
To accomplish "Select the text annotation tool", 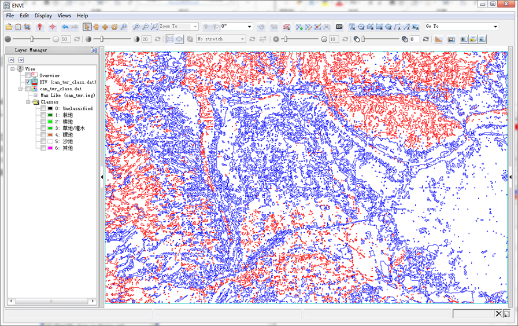I will [x=352, y=27].
